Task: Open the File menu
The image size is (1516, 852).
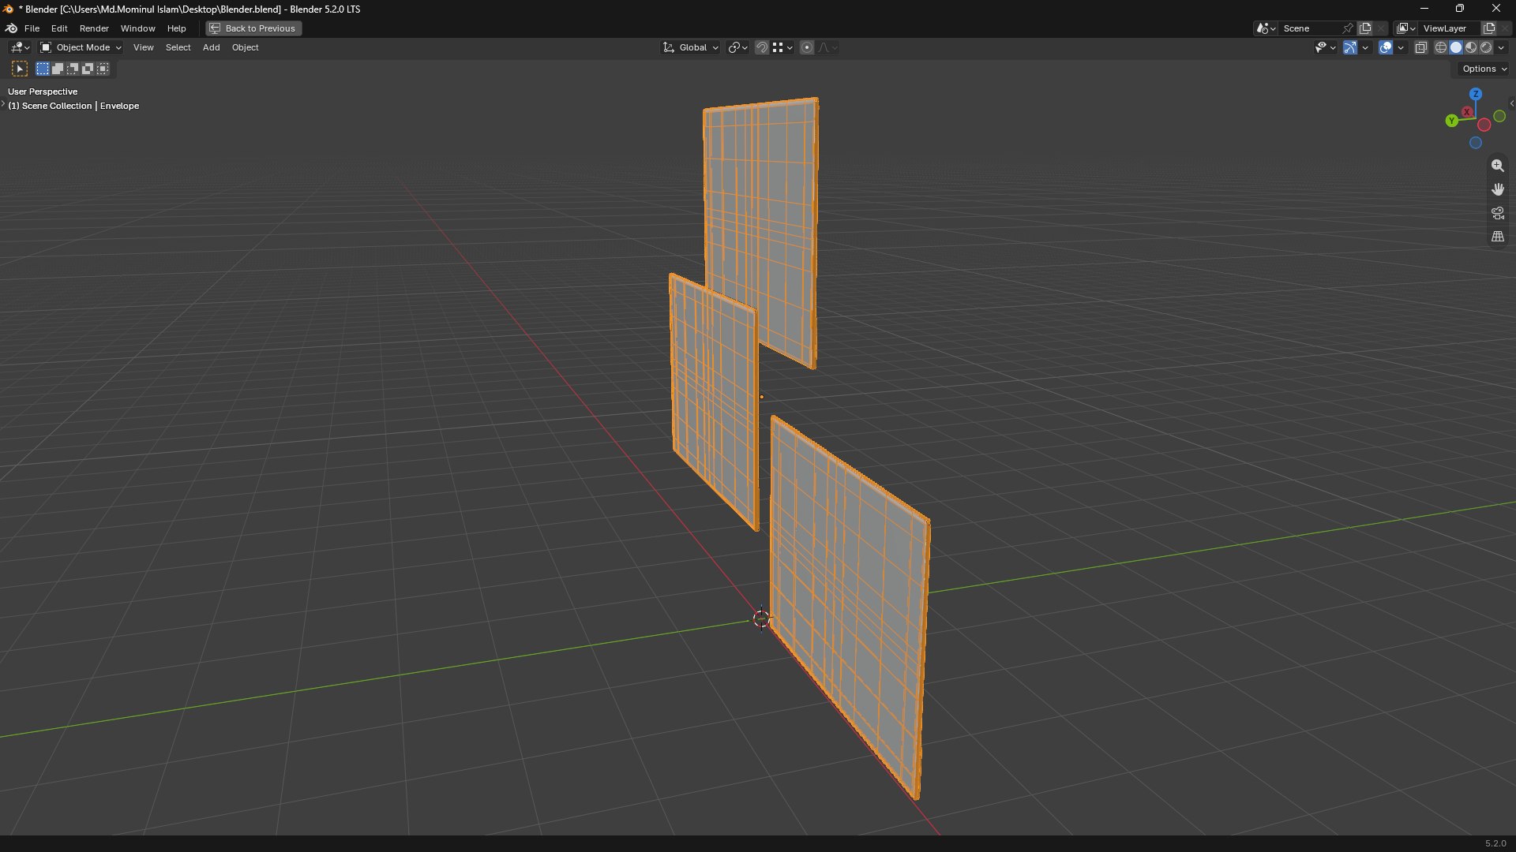Action: click(x=32, y=28)
